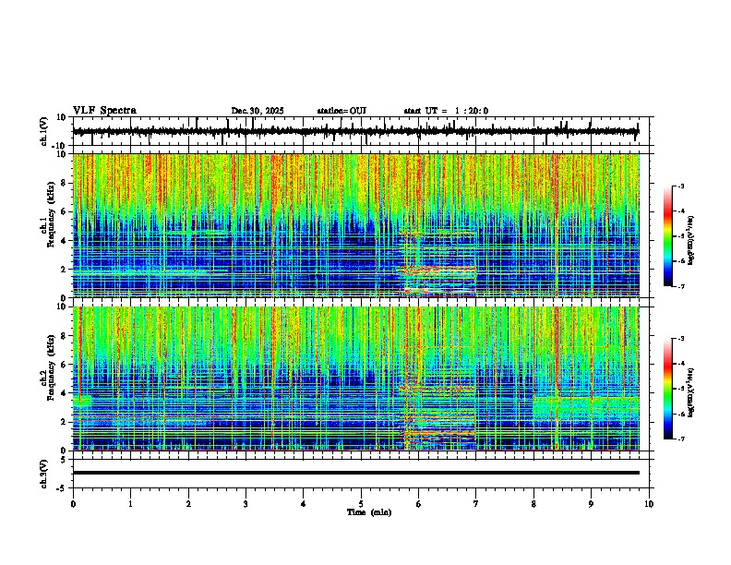Viewport: 731px width, 565px height.
Task: Click the ch.1 spectrogram color scale bar
Action: pos(668,236)
